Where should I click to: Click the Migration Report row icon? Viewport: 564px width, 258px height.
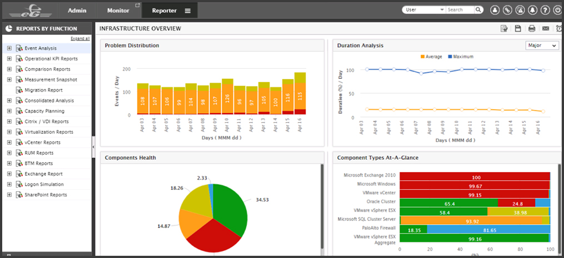click(x=19, y=90)
